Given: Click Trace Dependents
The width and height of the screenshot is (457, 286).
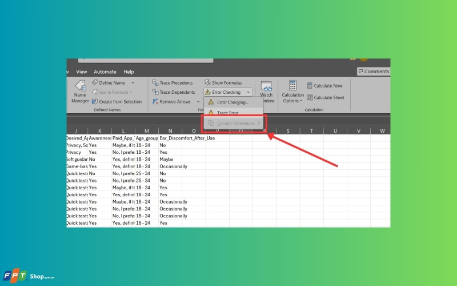Looking at the screenshot, I should pos(174,92).
